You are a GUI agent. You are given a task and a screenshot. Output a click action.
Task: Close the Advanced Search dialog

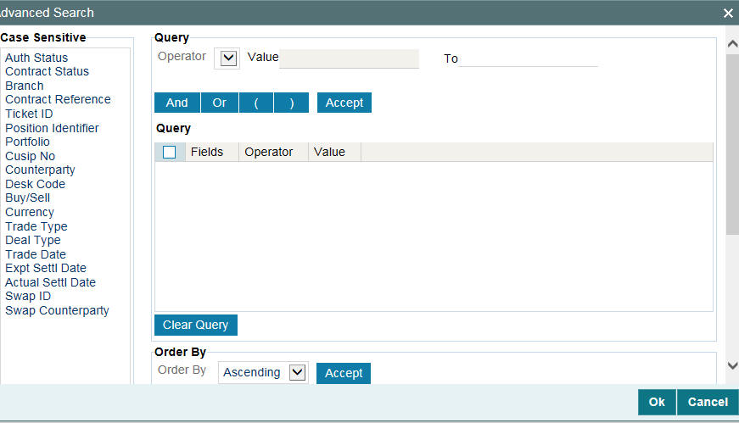(x=728, y=14)
